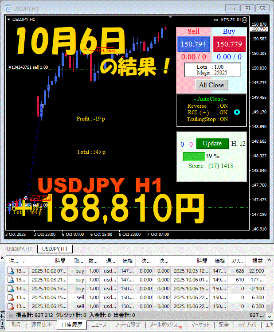The height and width of the screenshot is (332, 274).
Task: Click the red Buy price button 150.779
Action: pos(229,44)
